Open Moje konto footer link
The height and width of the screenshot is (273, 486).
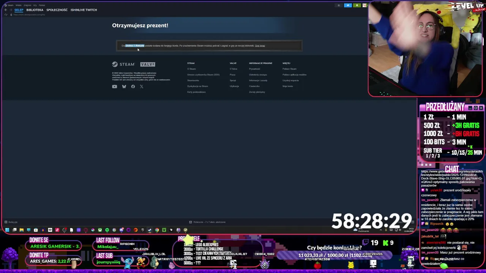coord(288,86)
